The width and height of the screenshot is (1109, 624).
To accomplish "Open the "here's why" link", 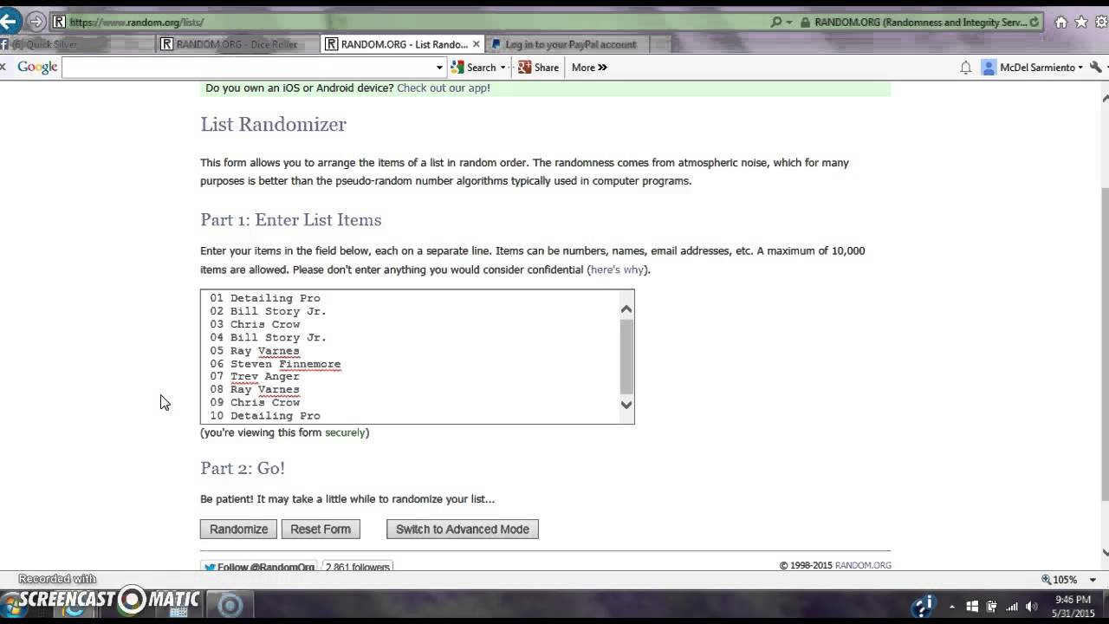I will (x=618, y=270).
